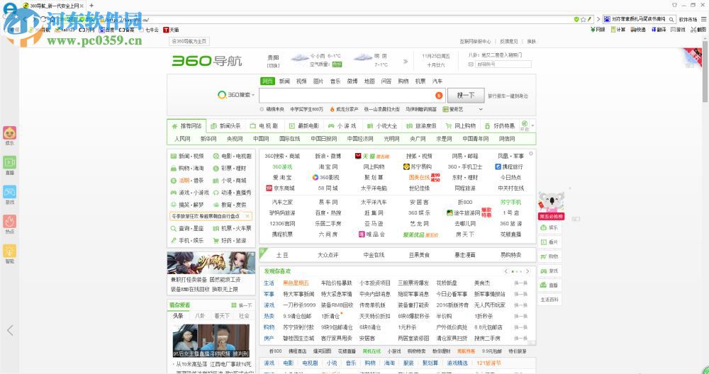Close the 冬季旅游狂欢 promo banner
Viewport: 709px width, 374px height.
tap(247, 216)
